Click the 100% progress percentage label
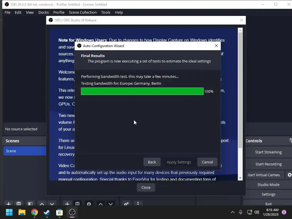 pos(208,92)
